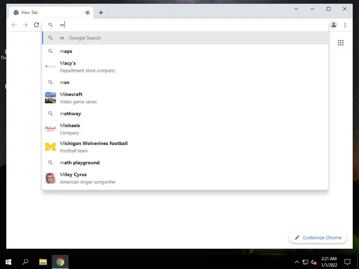
Task: Open a new tab with plus button
Action: 101,13
